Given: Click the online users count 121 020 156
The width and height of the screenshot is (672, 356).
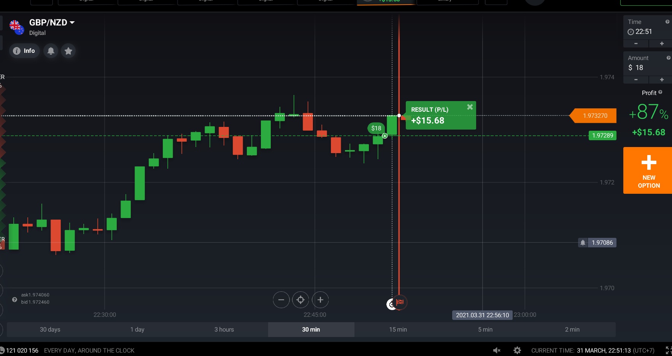Looking at the screenshot, I should tap(22, 350).
